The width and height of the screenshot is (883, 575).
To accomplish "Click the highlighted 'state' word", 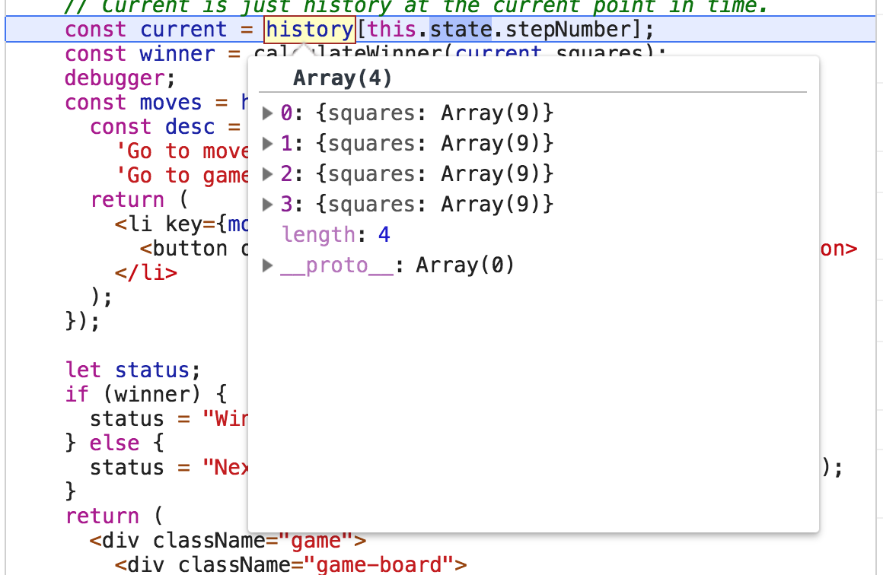I will (461, 29).
